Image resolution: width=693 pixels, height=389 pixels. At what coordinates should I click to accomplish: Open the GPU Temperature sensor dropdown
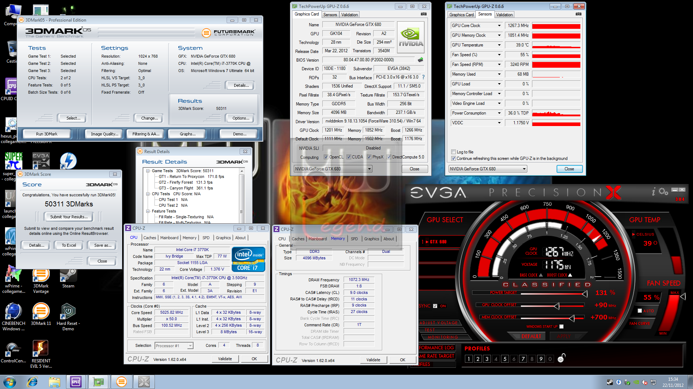coord(499,45)
